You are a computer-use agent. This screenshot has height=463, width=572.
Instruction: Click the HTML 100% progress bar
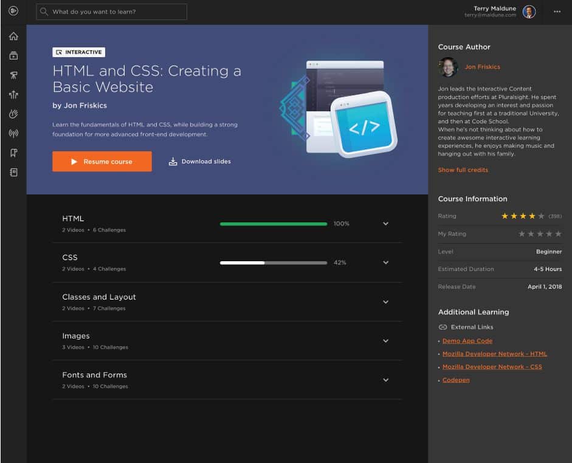[274, 224]
